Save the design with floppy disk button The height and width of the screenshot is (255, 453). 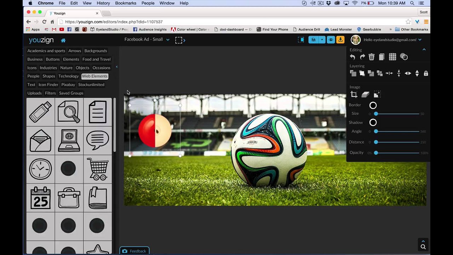click(314, 40)
